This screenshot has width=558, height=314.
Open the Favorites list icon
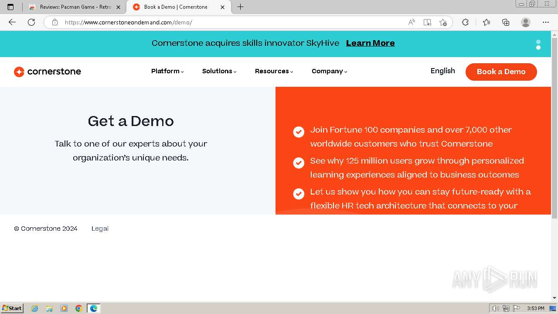point(487,22)
